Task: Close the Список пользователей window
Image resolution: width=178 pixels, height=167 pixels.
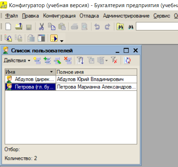Action: click(136, 50)
